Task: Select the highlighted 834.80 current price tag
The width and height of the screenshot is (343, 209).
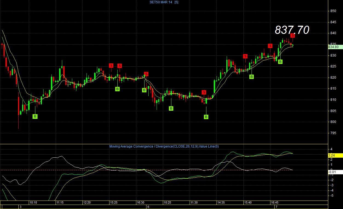Action: [x=335, y=47]
